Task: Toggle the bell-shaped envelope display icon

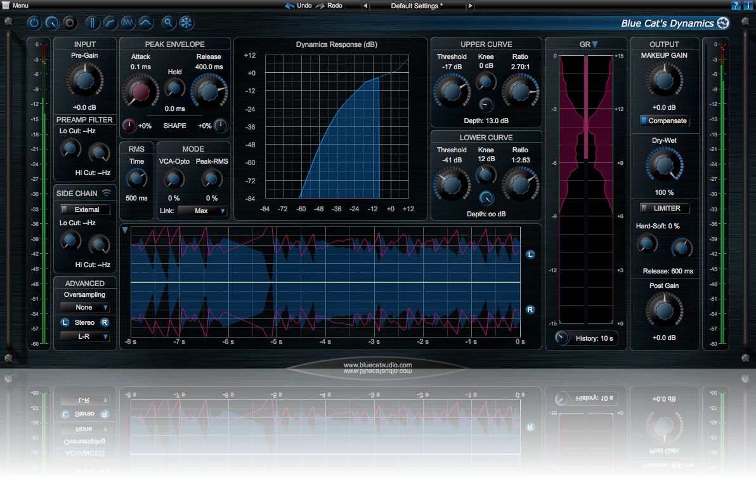Action: click(x=146, y=23)
